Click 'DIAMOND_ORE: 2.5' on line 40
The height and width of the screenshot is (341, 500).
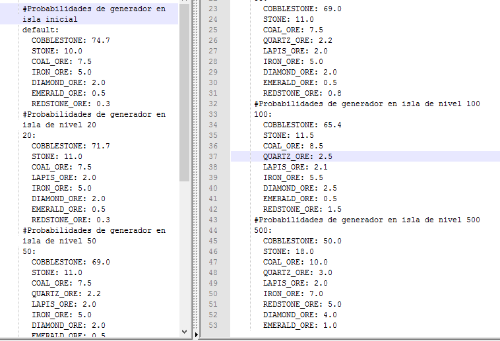coord(299,188)
